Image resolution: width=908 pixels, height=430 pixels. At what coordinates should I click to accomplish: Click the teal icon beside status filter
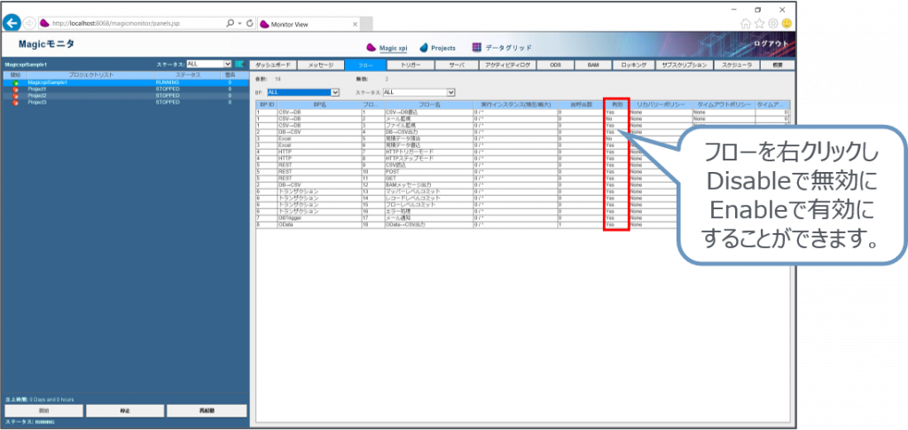[x=239, y=64]
